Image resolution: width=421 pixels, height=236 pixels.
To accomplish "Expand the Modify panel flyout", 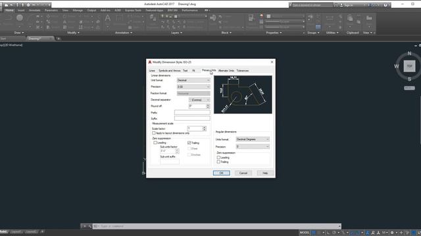I will (x=73, y=33).
